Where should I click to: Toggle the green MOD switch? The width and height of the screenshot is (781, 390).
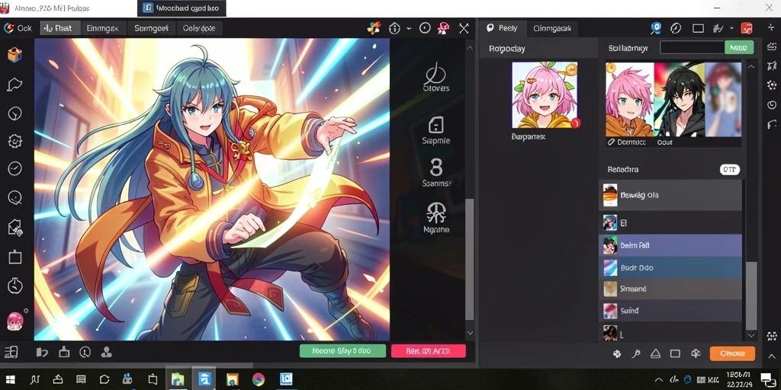tap(738, 48)
